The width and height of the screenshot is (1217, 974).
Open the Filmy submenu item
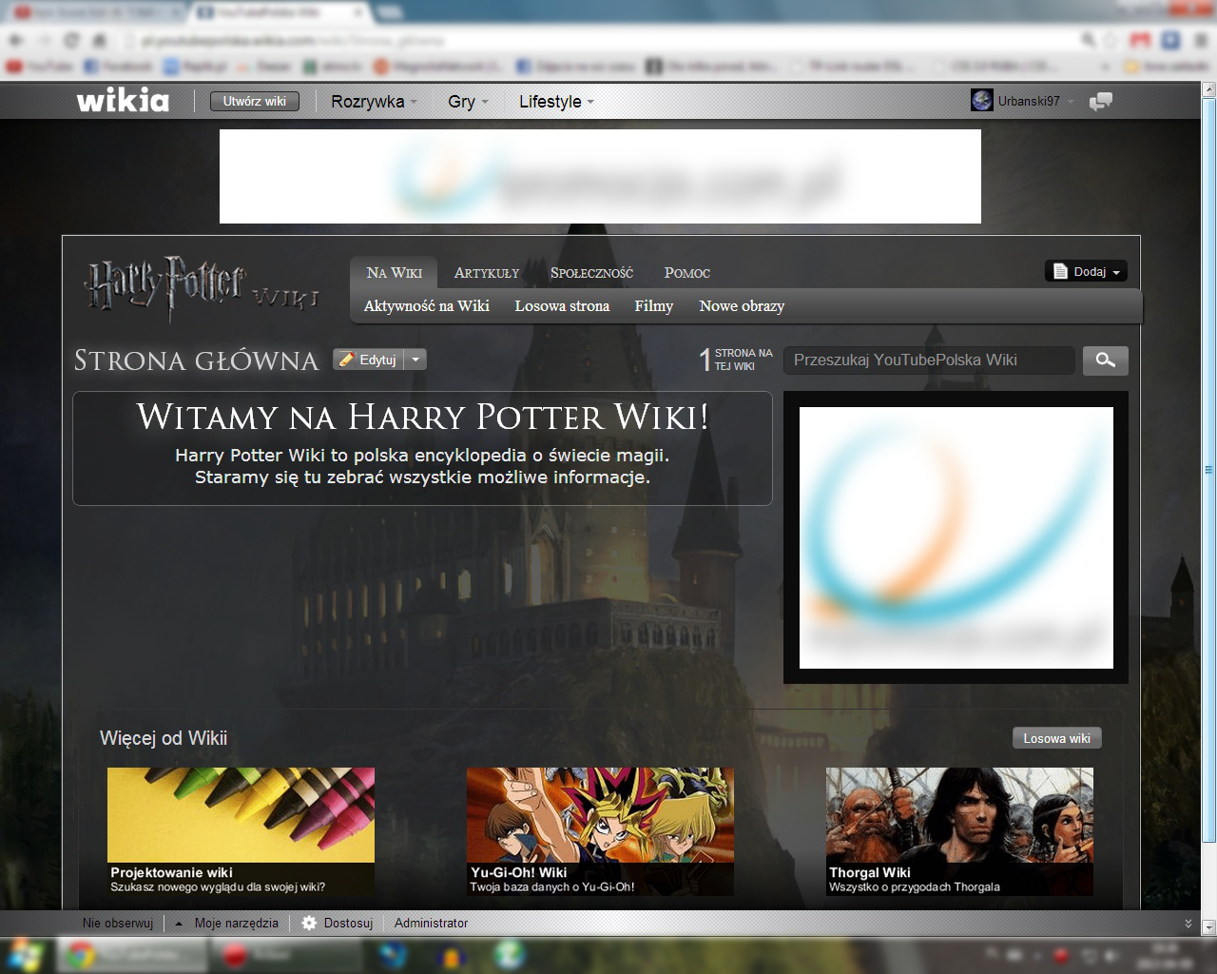[654, 305]
